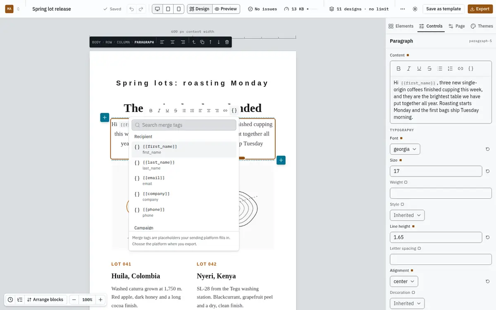
Task: Click merge tag braces in Content panel editor
Action: click(471, 69)
